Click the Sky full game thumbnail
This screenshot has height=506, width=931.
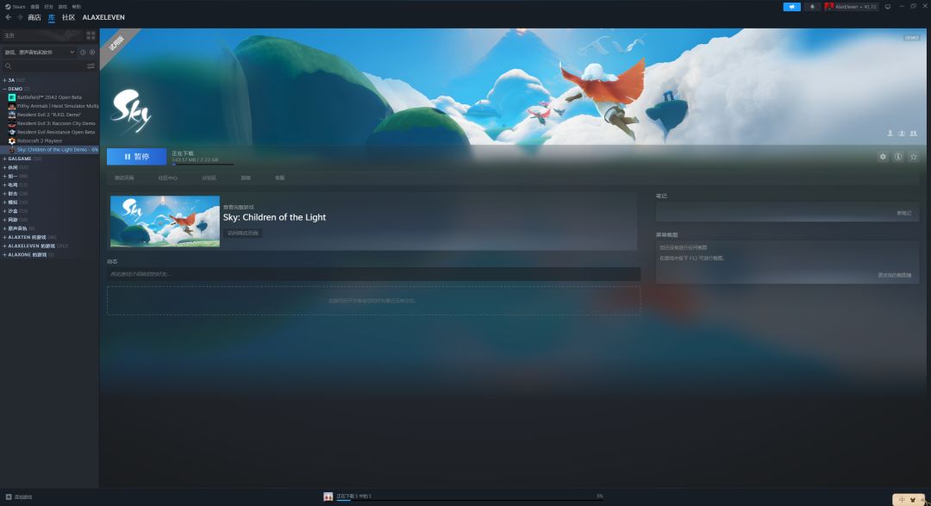tap(165, 221)
